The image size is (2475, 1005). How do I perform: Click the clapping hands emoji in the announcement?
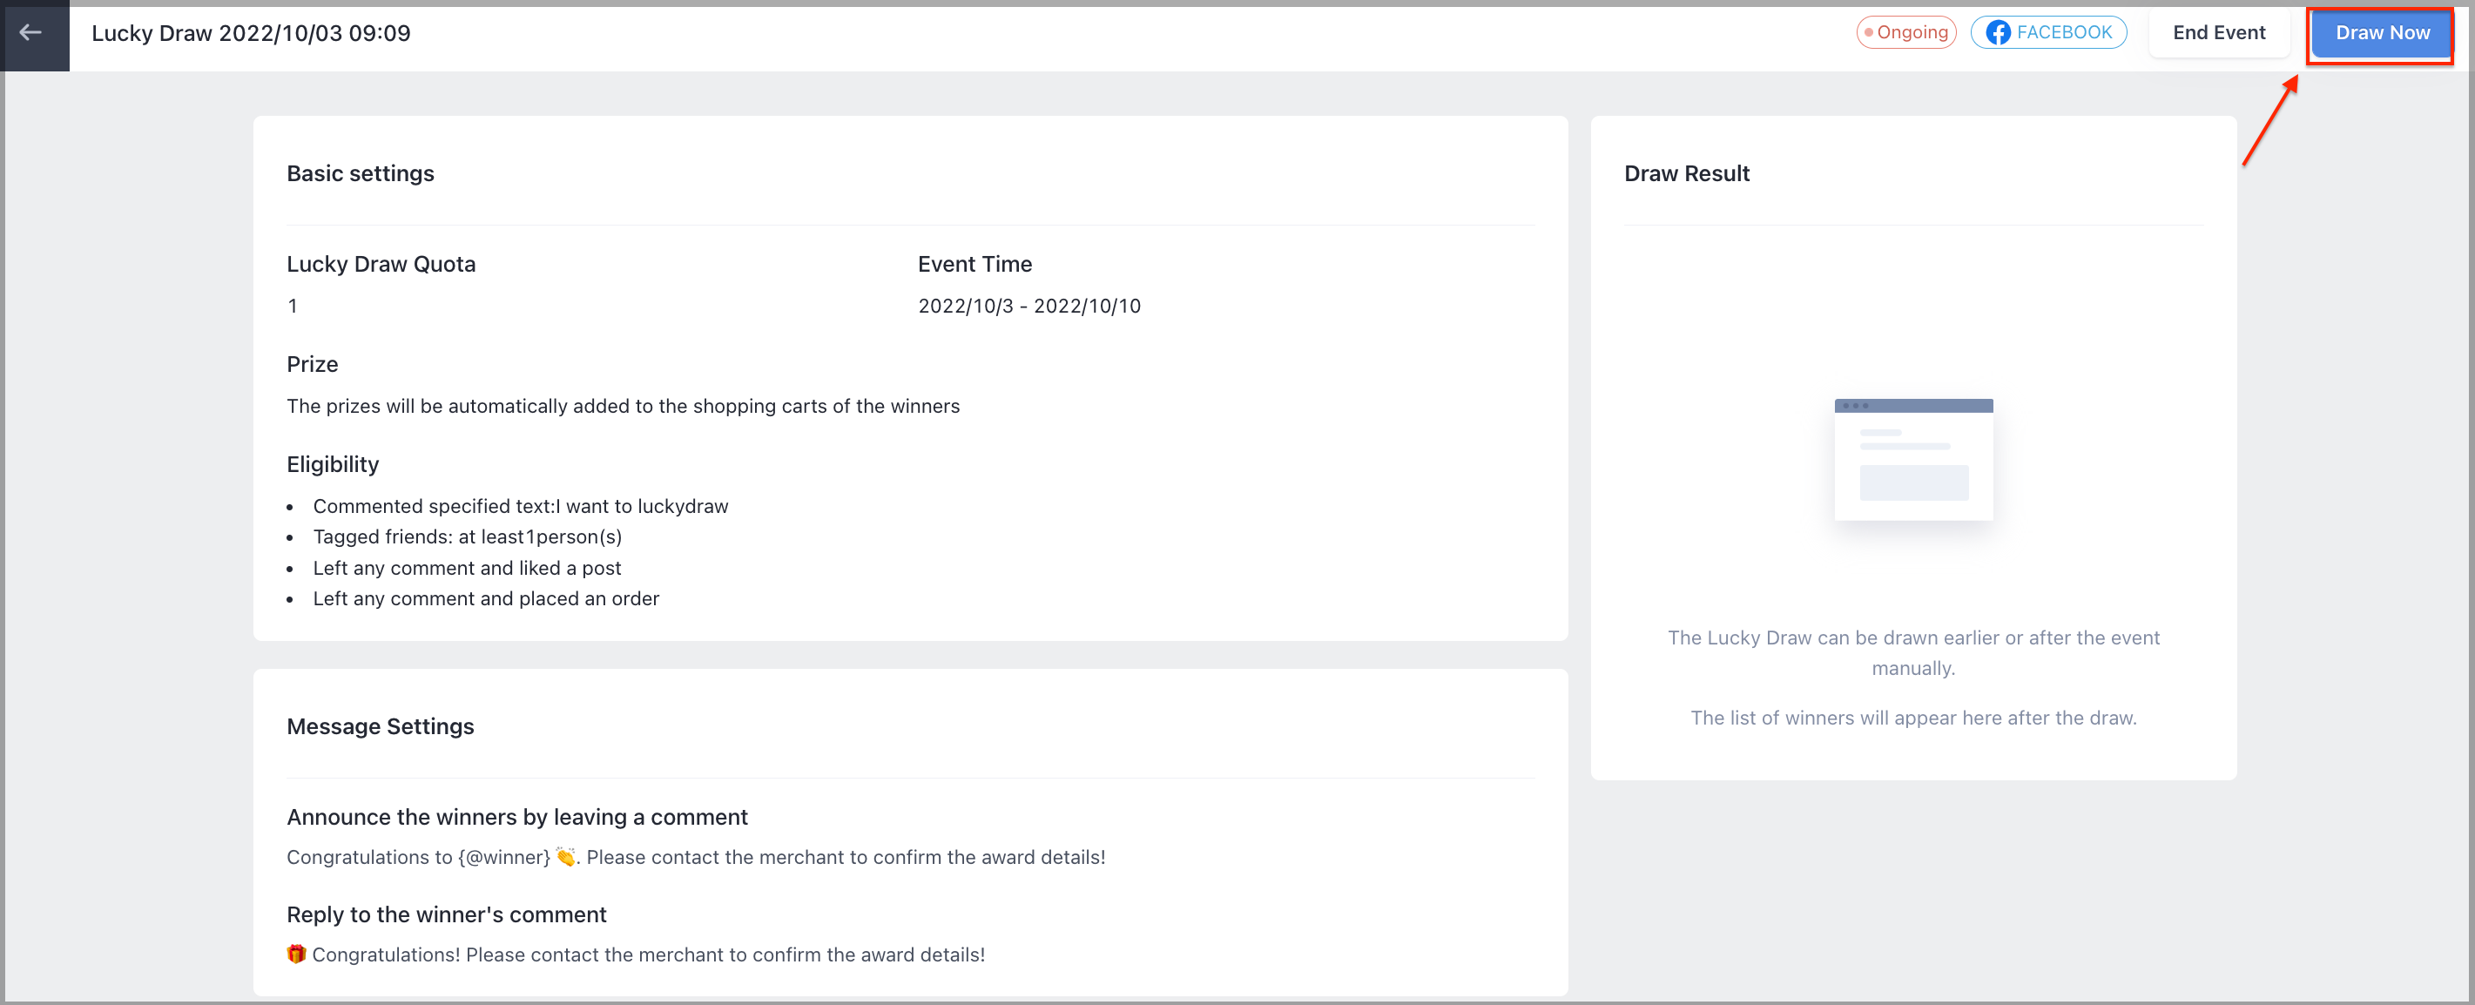tap(566, 856)
